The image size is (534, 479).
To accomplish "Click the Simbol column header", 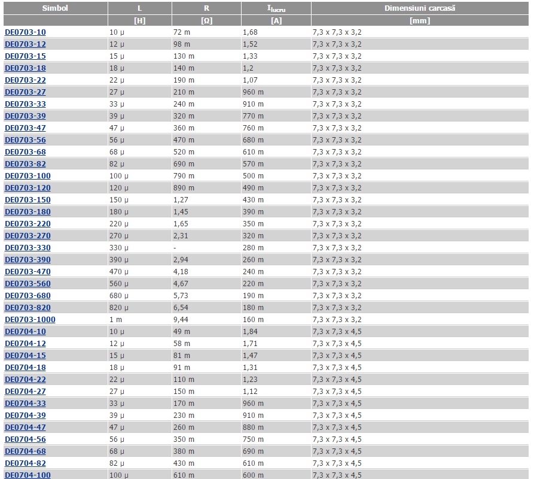I will (55, 8).
